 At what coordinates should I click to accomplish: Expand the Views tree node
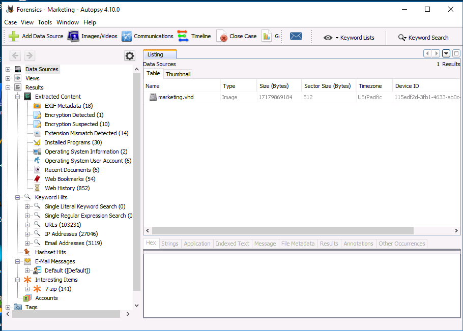(x=8, y=78)
